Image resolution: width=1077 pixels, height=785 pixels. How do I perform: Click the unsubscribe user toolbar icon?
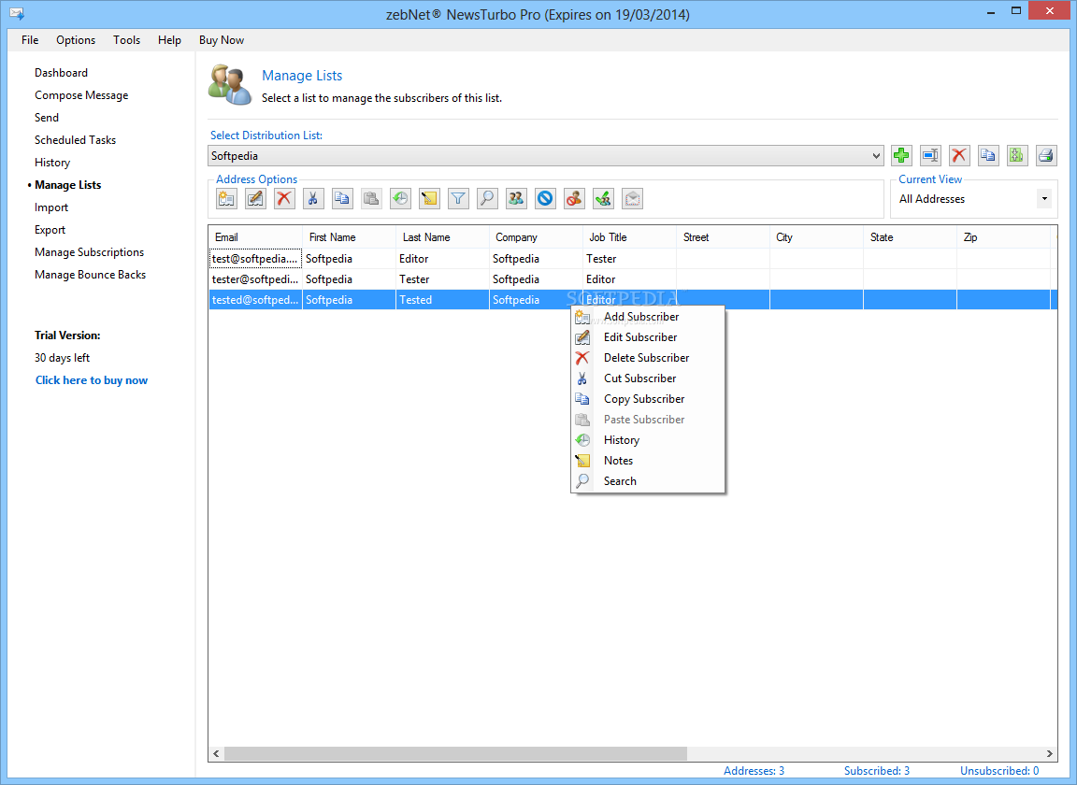[x=574, y=199]
